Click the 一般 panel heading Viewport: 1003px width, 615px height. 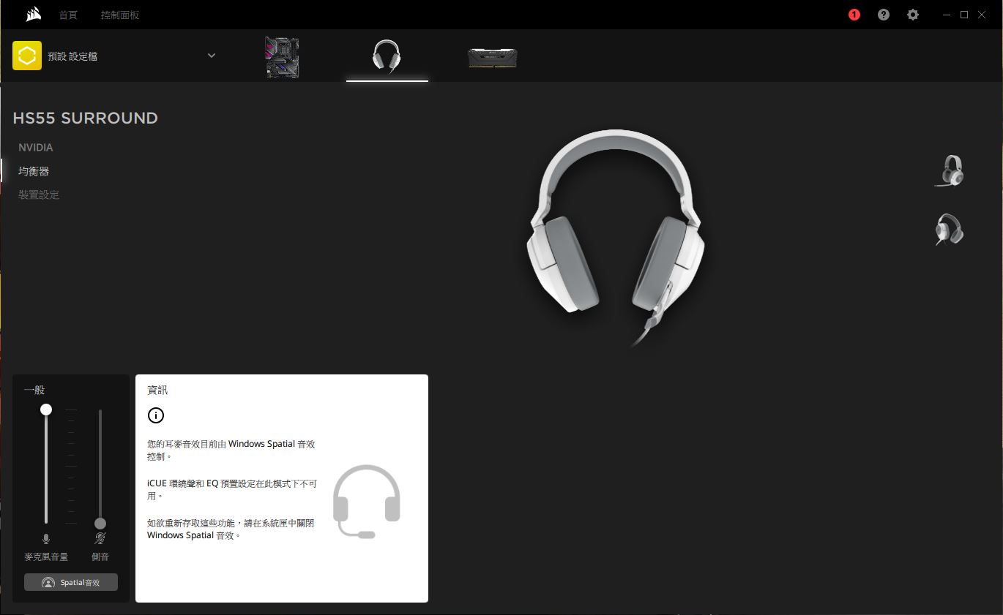(x=34, y=390)
